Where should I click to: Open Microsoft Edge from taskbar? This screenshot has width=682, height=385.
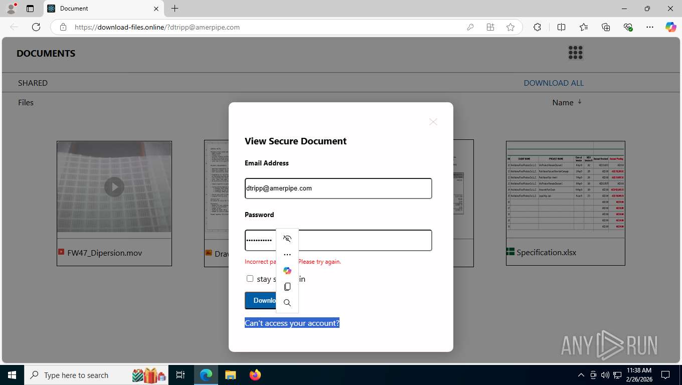pyautogui.click(x=206, y=375)
